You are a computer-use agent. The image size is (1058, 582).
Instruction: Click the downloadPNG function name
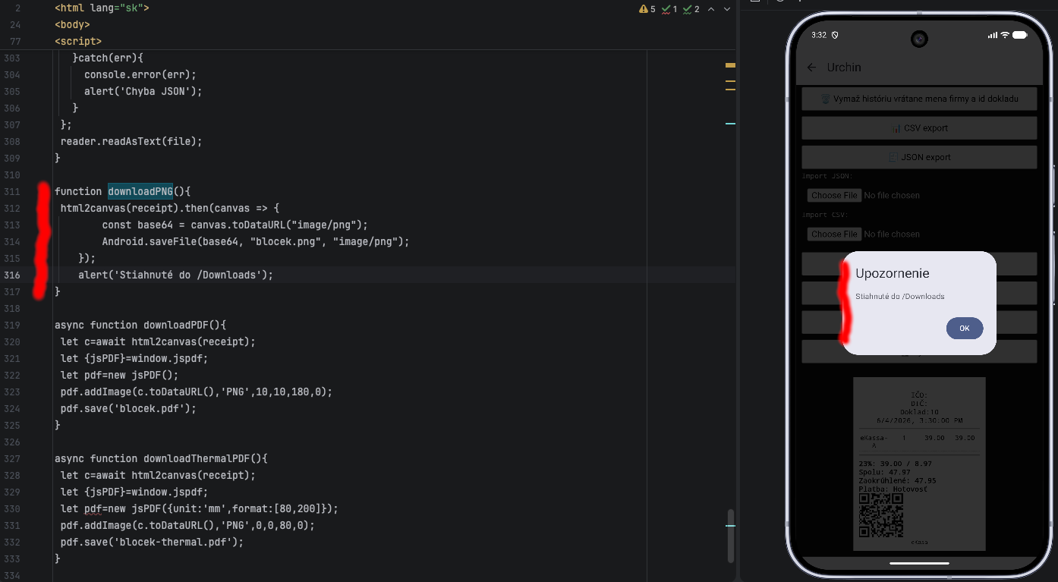pyautogui.click(x=140, y=191)
